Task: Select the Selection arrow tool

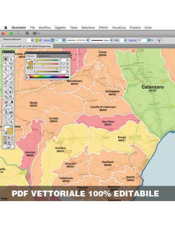Action: click(x=6, y=59)
